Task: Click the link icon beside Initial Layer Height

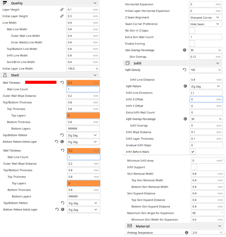Action: click(x=62, y=16)
